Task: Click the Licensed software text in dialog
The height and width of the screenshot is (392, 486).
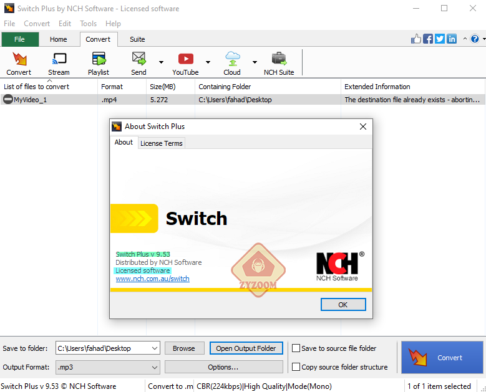Action: point(143,270)
